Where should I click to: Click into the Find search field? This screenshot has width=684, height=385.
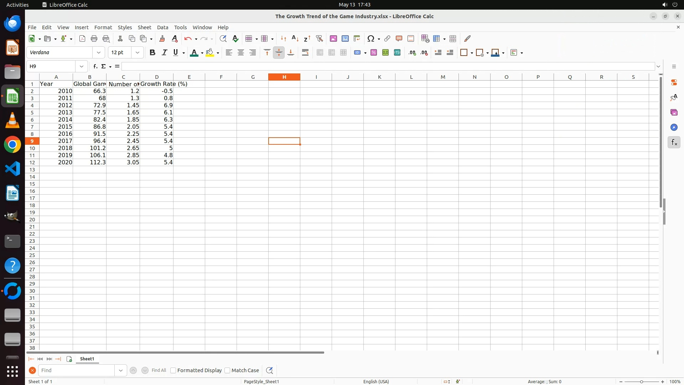click(x=77, y=370)
